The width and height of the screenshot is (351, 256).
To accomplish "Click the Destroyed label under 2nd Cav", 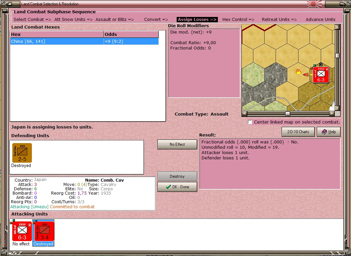I will tap(21, 166).
